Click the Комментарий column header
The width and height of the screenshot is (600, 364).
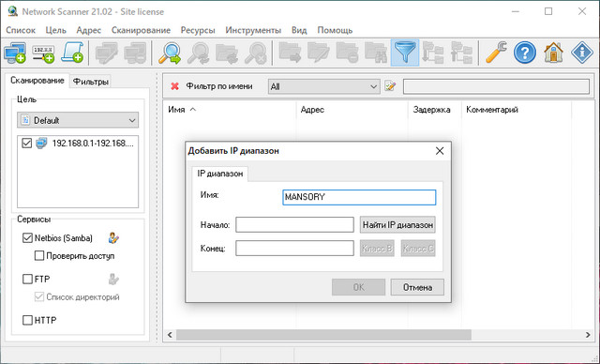coord(517,110)
